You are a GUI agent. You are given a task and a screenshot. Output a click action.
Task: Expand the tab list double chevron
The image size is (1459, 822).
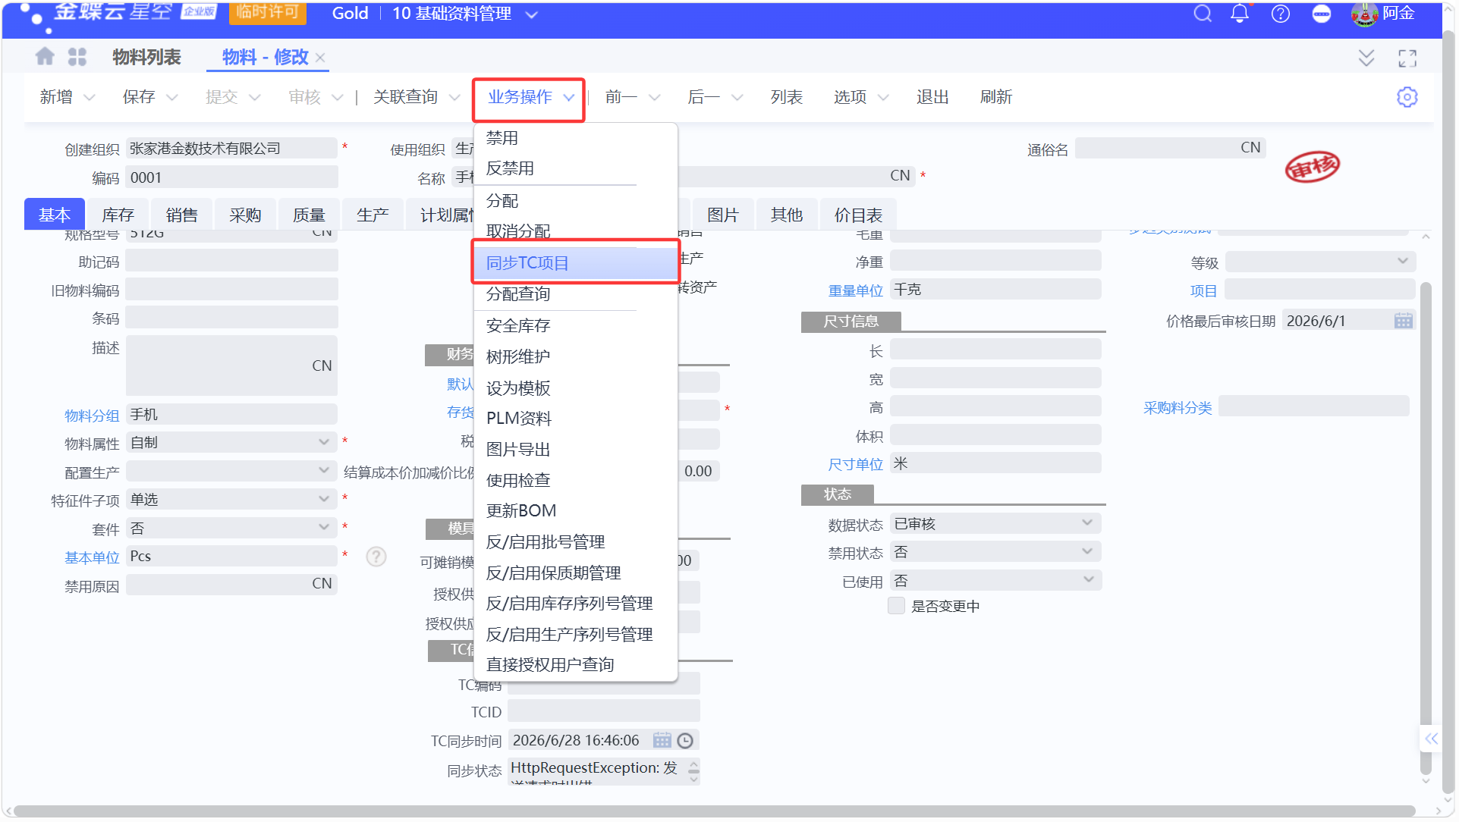click(x=1366, y=58)
